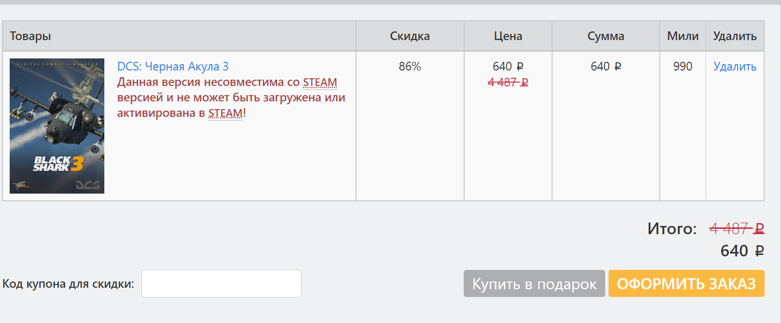
Task: Click the Black Shark 3 cover thumbnail
Action: point(57,126)
